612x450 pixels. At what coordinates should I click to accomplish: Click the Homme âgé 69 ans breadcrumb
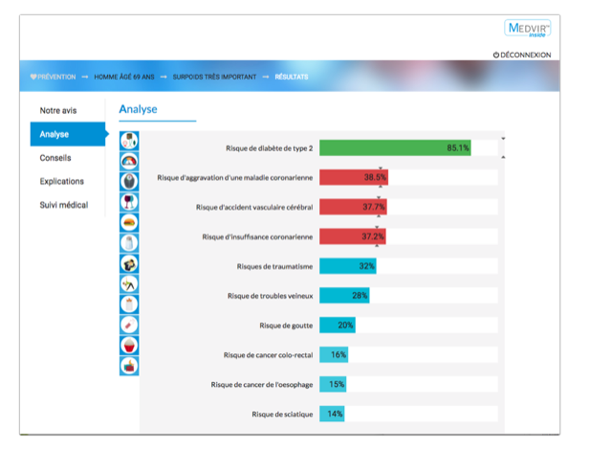[123, 77]
